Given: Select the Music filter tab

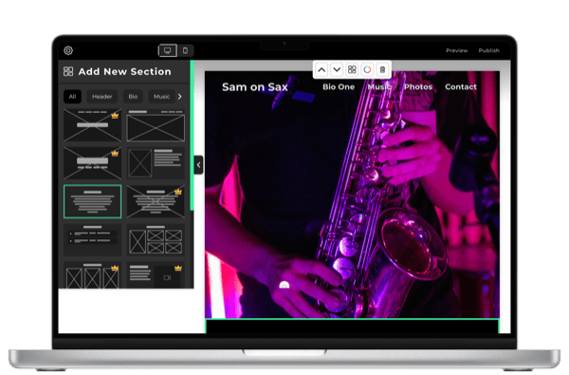Looking at the screenshot, I should click(x=161, y=96).
